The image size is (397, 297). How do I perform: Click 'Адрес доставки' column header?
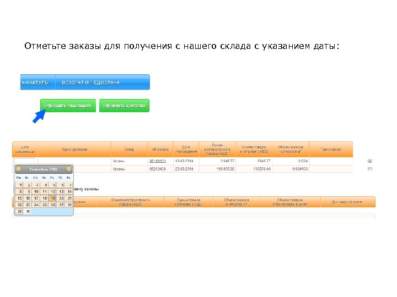[x=74, y=150]
